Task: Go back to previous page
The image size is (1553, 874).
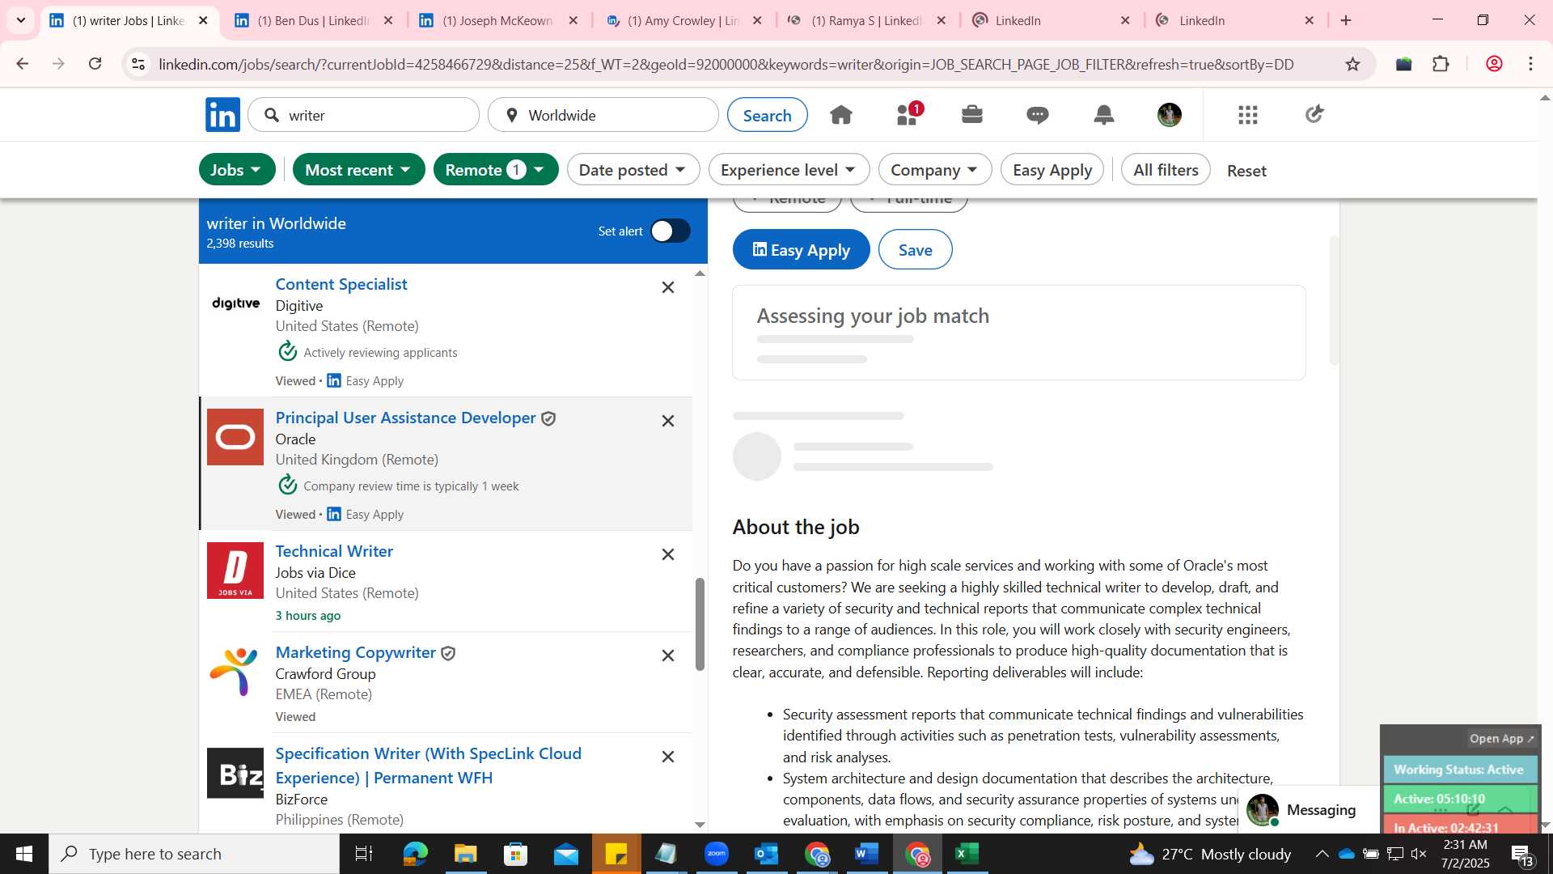Action: click(23, 64)
